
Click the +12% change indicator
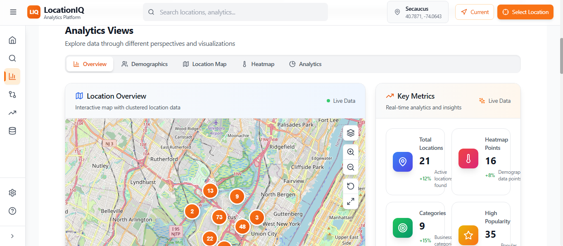[425, 179]
